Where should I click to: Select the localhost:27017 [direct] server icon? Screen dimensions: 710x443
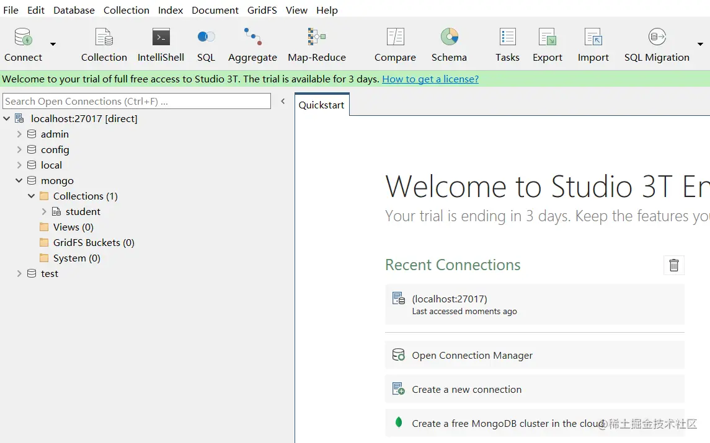click(x=19, y=118)
